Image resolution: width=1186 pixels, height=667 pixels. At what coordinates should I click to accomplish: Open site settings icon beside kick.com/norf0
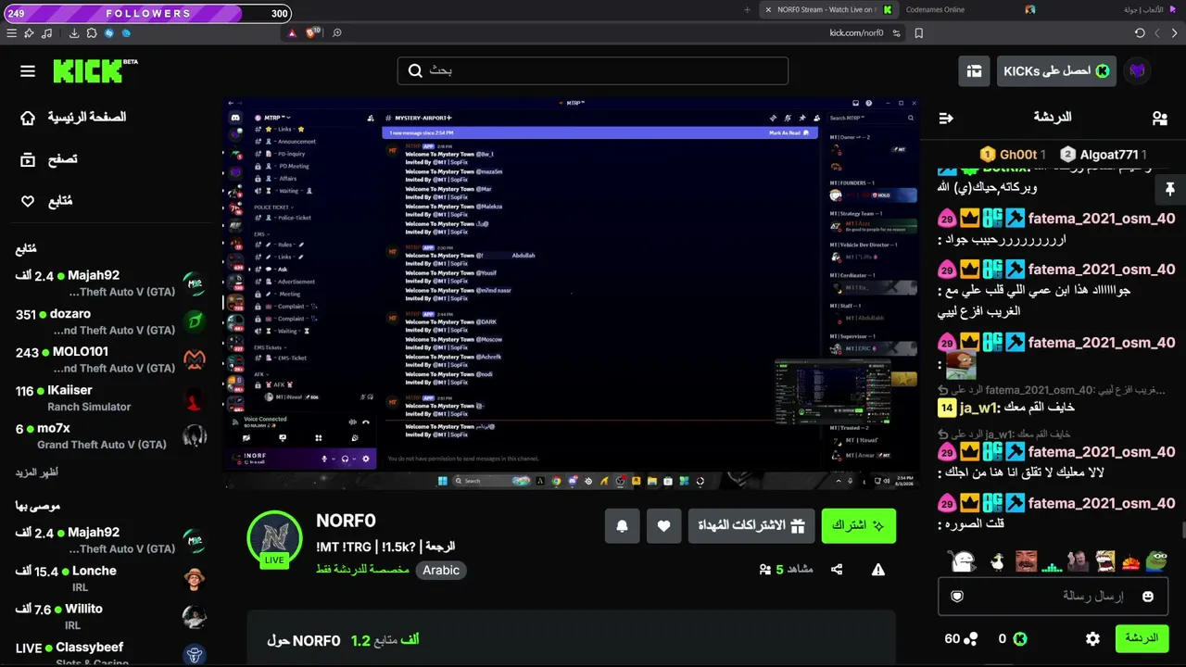896,32
